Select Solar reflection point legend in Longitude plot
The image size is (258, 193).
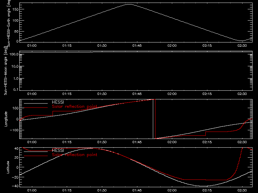tap(74, 106)
